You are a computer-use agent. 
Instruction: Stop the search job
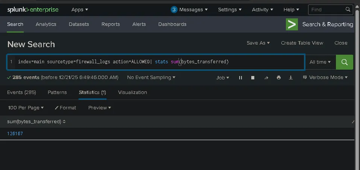[x=253, y=78]
